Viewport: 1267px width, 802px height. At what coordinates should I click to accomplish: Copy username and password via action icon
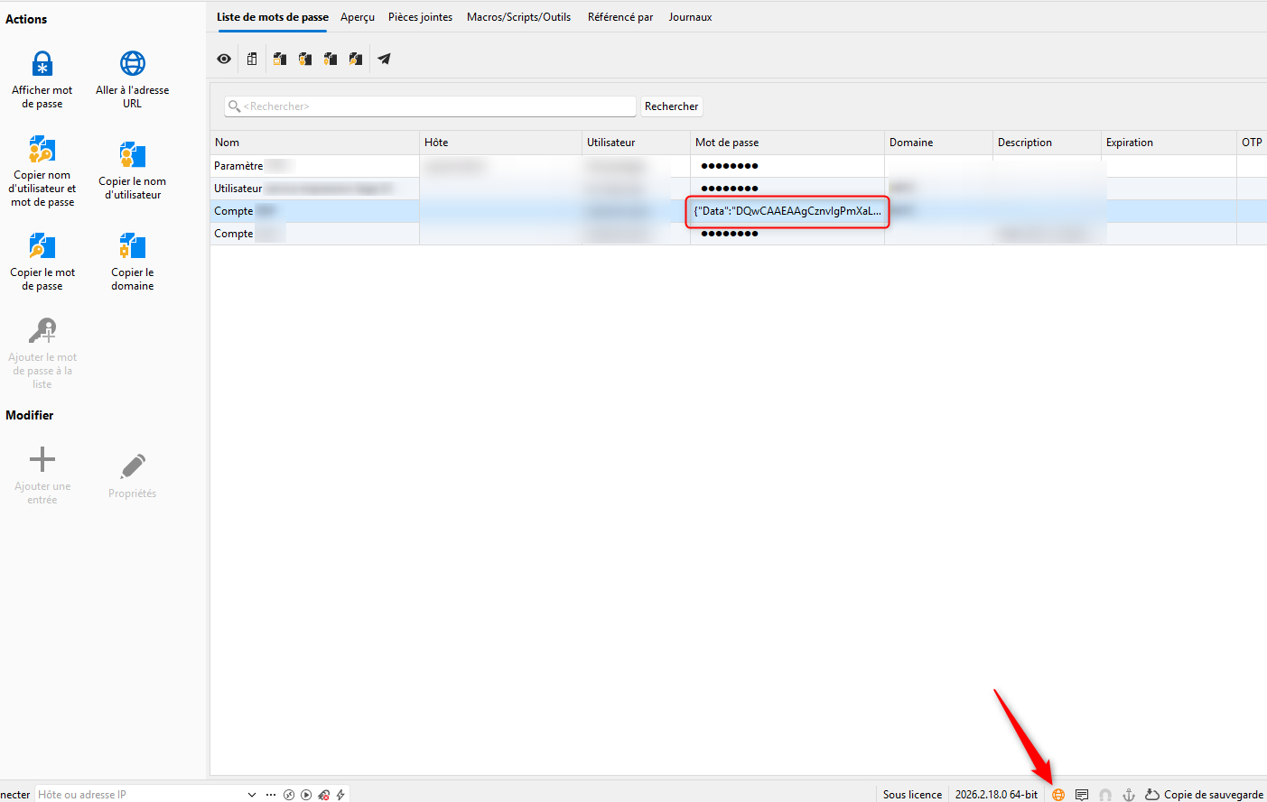[42, 149]
